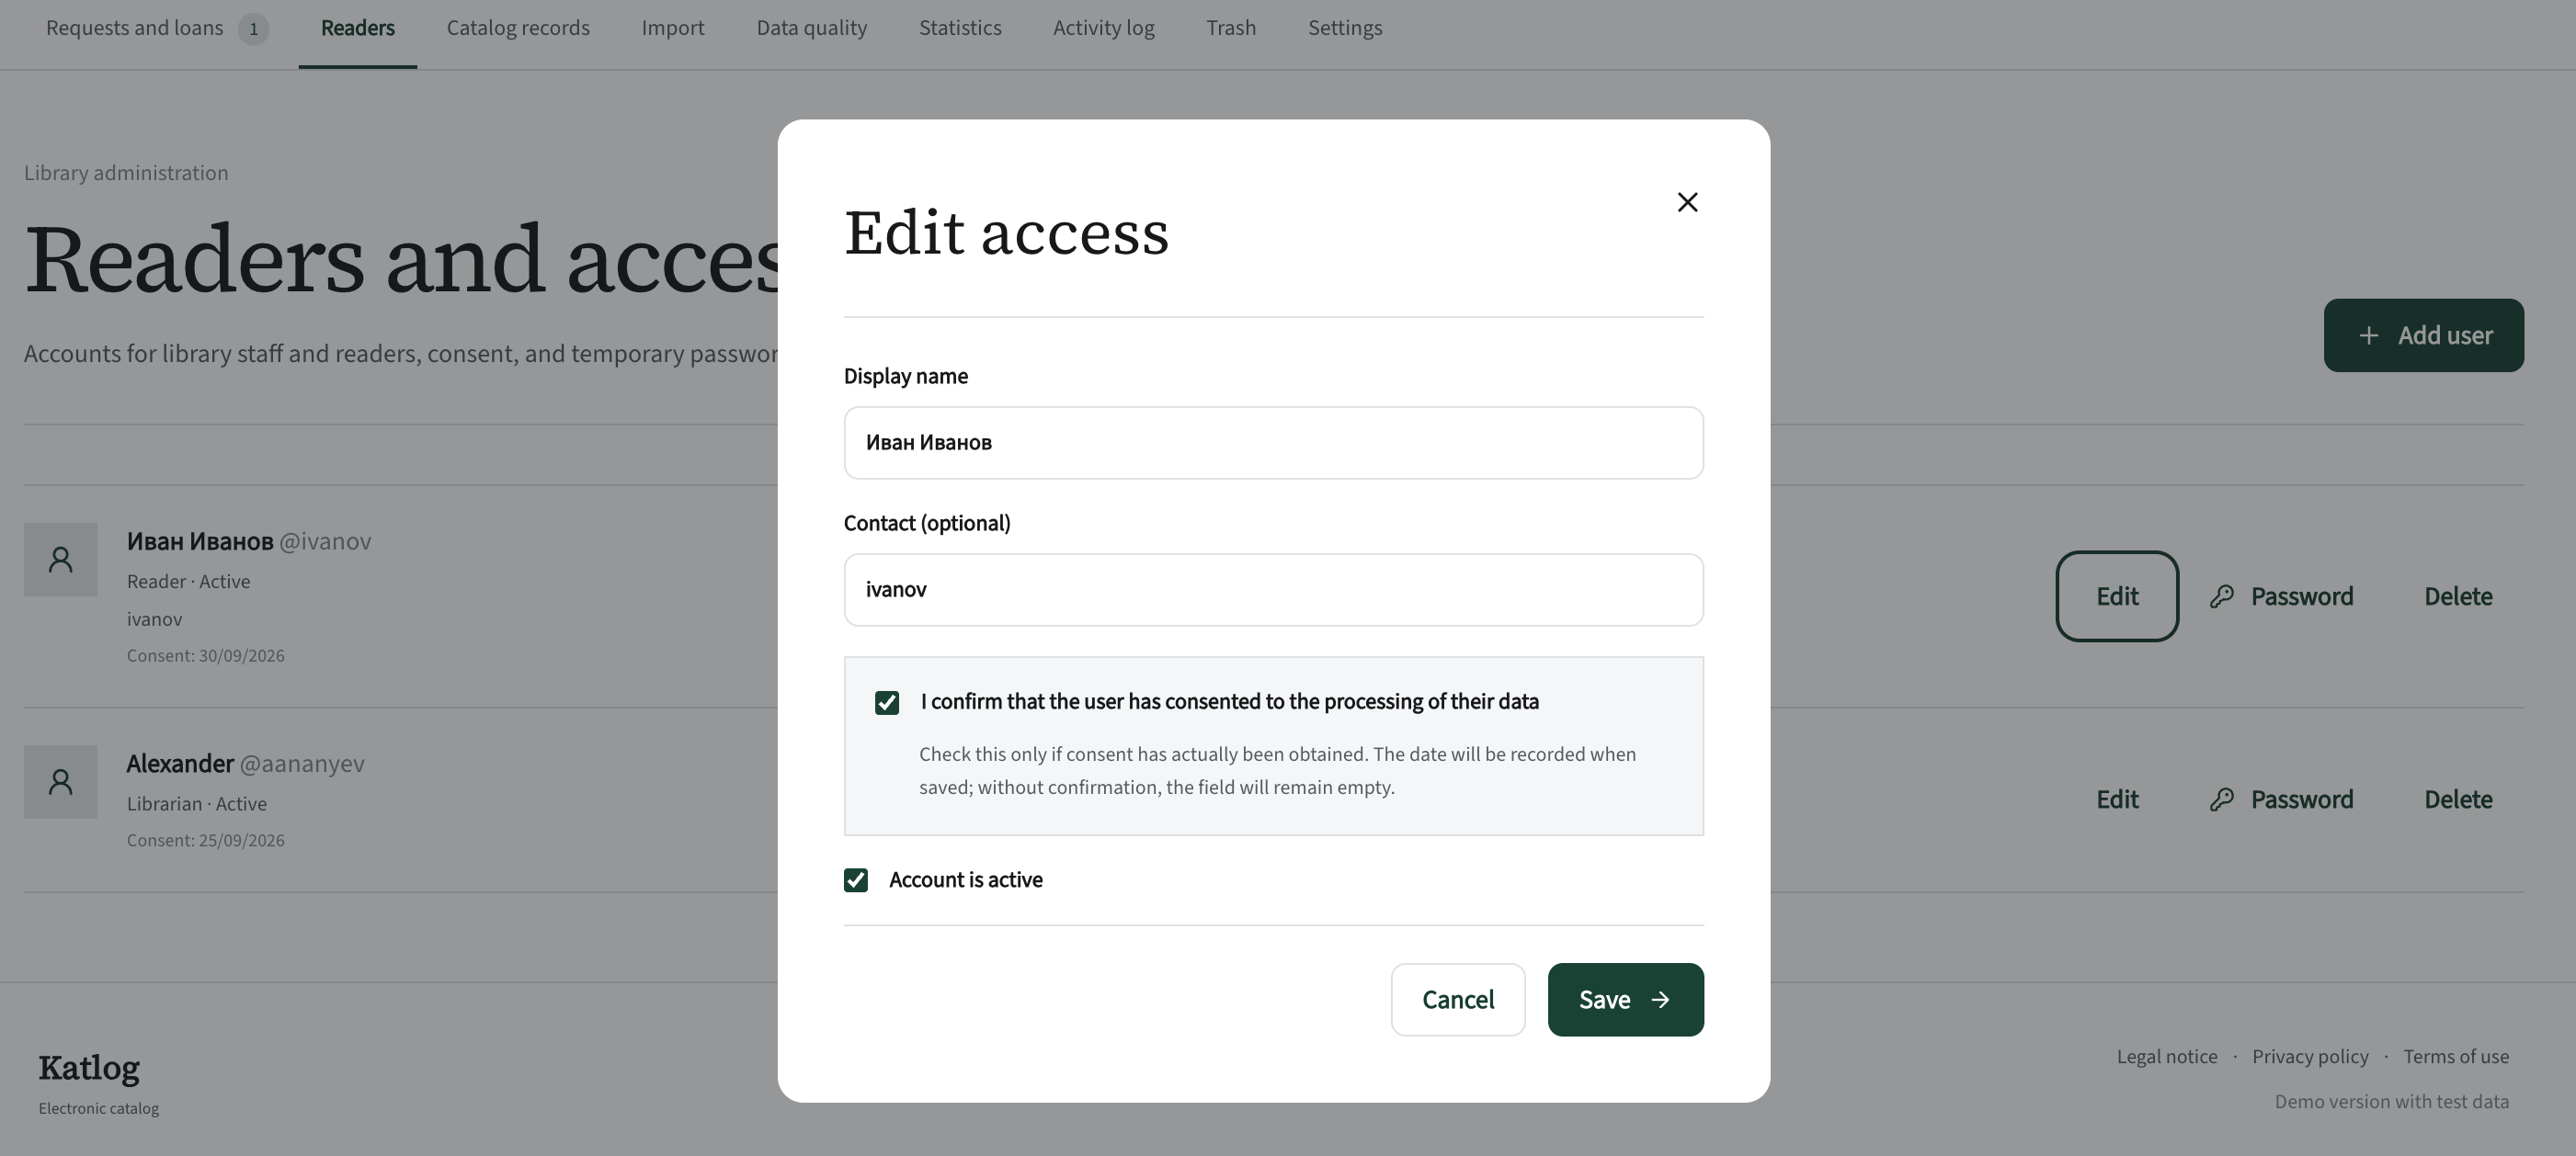Click the Library administration breadcrumb text
Image resolution: width=2576 pixels, height=1156 pixels.
(x=126, y=173)
